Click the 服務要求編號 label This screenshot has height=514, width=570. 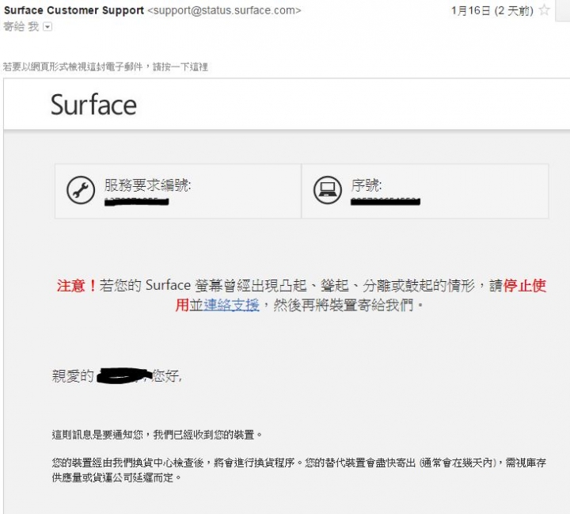(147, 185)
